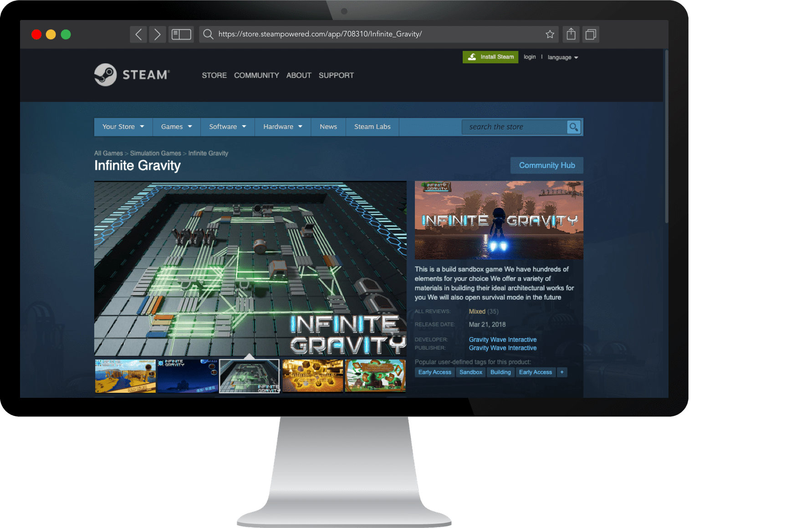Click the yellow minimize window button
Viewport: 801px width, 528px height.
pyautogui.click(x=51, y=35)
